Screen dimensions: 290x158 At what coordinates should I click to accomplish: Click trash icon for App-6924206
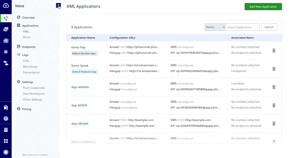tap(274, 87)
